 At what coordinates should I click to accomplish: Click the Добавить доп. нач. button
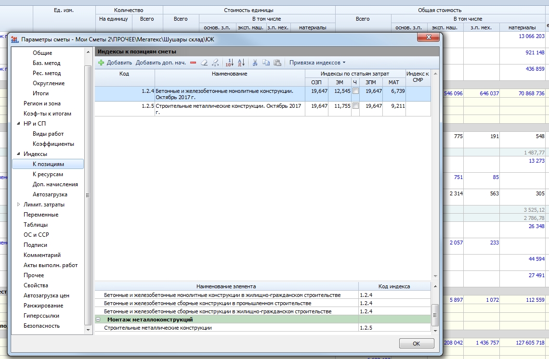coord(161,63)
